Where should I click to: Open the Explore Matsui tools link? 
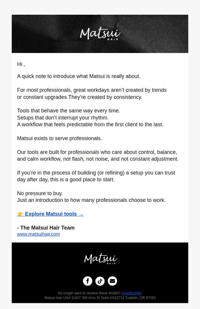(50, 214)
